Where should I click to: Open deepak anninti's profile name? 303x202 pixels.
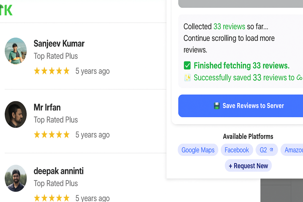[x=59, y=171]
